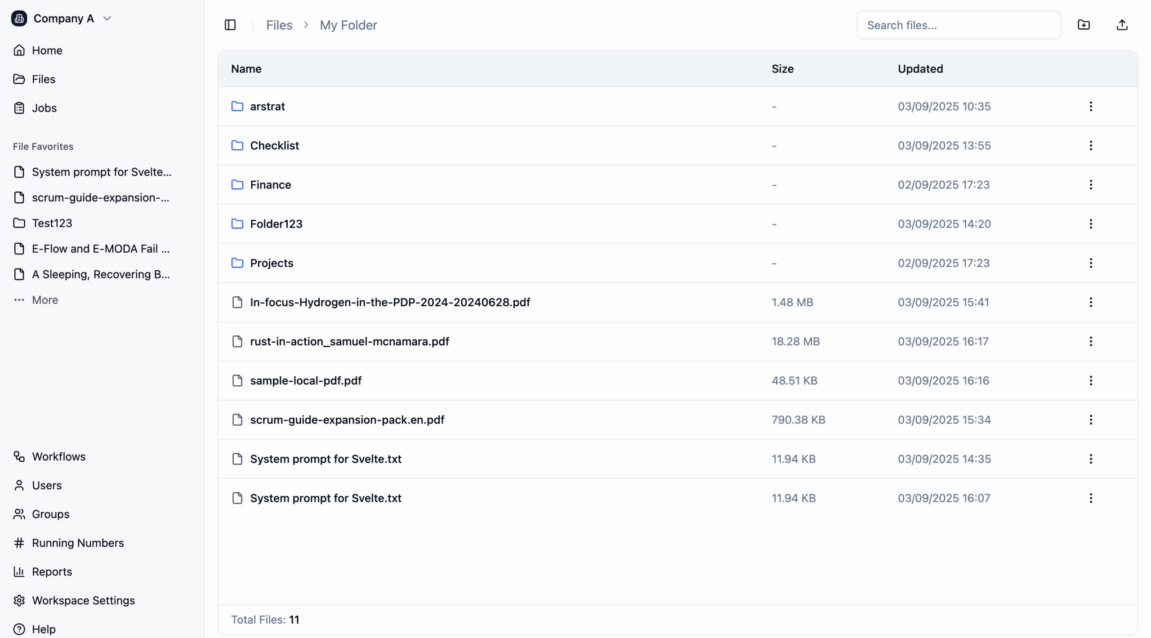Open Running Numbers hash icon
Viewport: 1151px width, 638px height.
19,543
